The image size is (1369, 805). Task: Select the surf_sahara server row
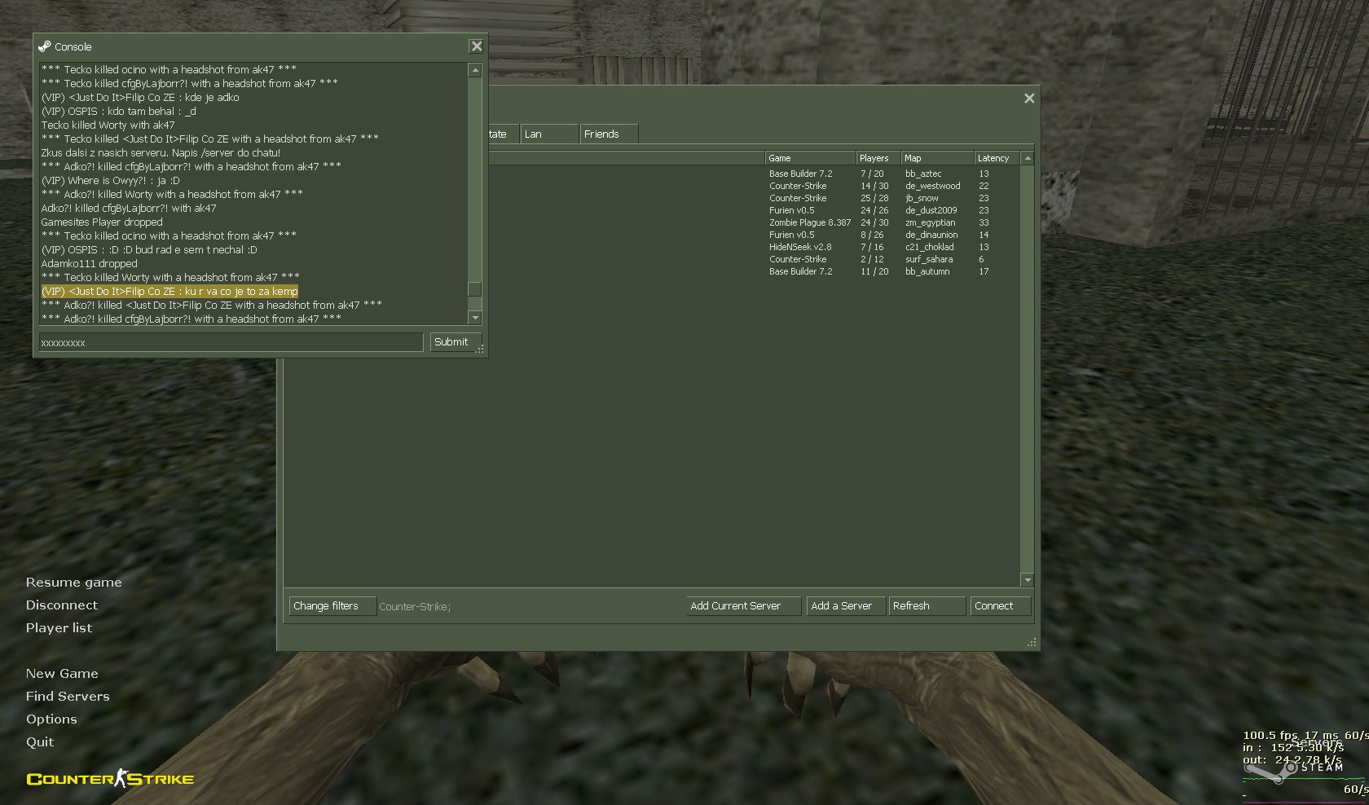[x=651, y=259]
